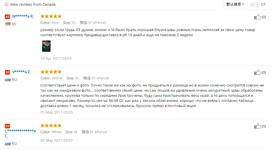
Task: Open the blue blouse review photo thumbnail
Action: 46,46
